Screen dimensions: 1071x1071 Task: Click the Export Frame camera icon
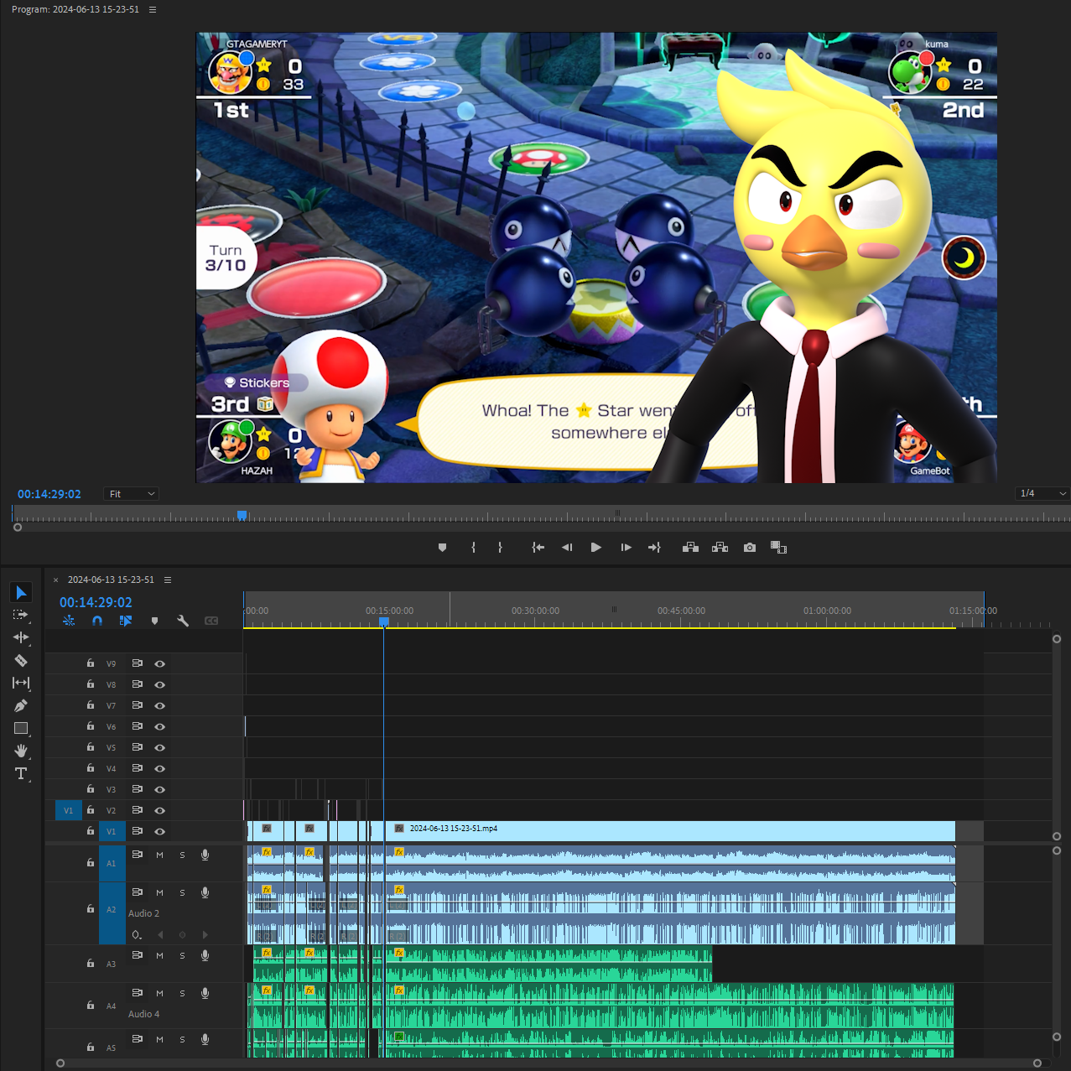750,548
